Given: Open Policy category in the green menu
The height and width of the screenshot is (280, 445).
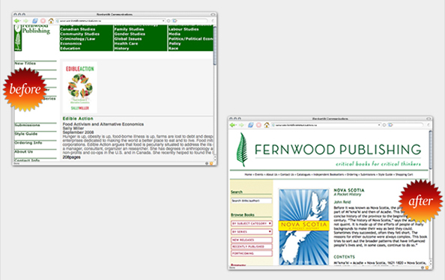Looking at the screenshot, I should [x=175, y=43].
